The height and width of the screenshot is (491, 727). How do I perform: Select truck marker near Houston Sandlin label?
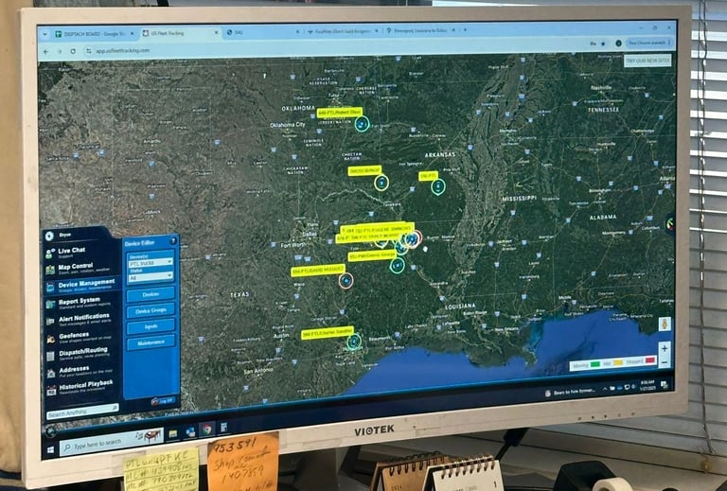(x=354, y=342)
